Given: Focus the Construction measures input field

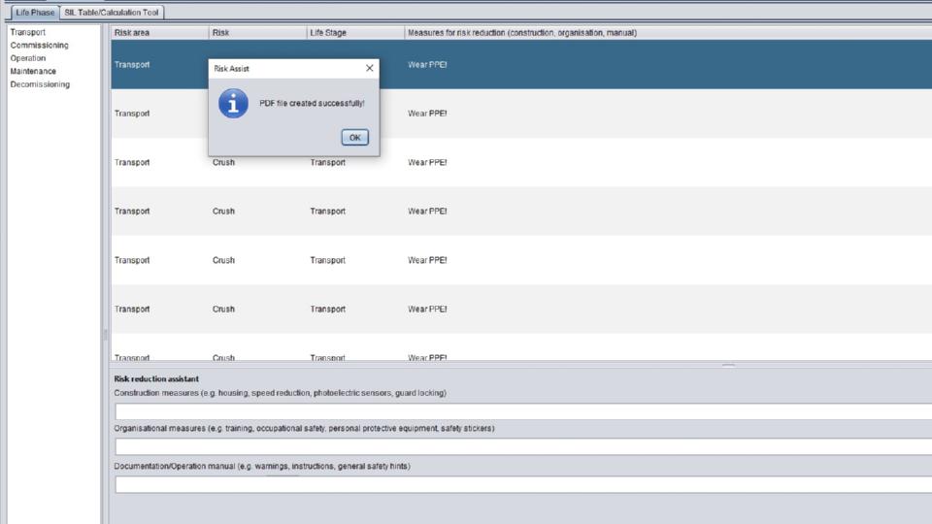Looking at the screenshot, I should [522, 411].
